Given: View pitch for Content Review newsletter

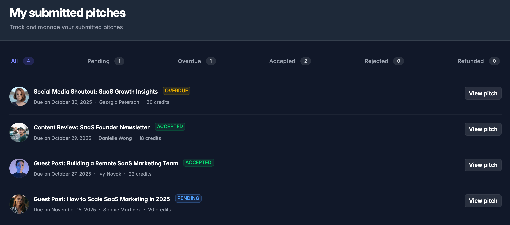Looking at the screenshot, I should coord(483,129).
